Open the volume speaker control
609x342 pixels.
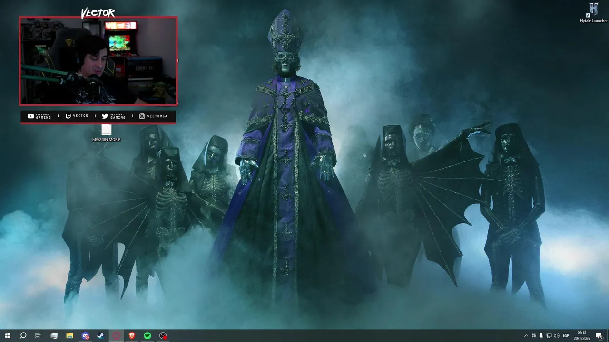[556, 336]
